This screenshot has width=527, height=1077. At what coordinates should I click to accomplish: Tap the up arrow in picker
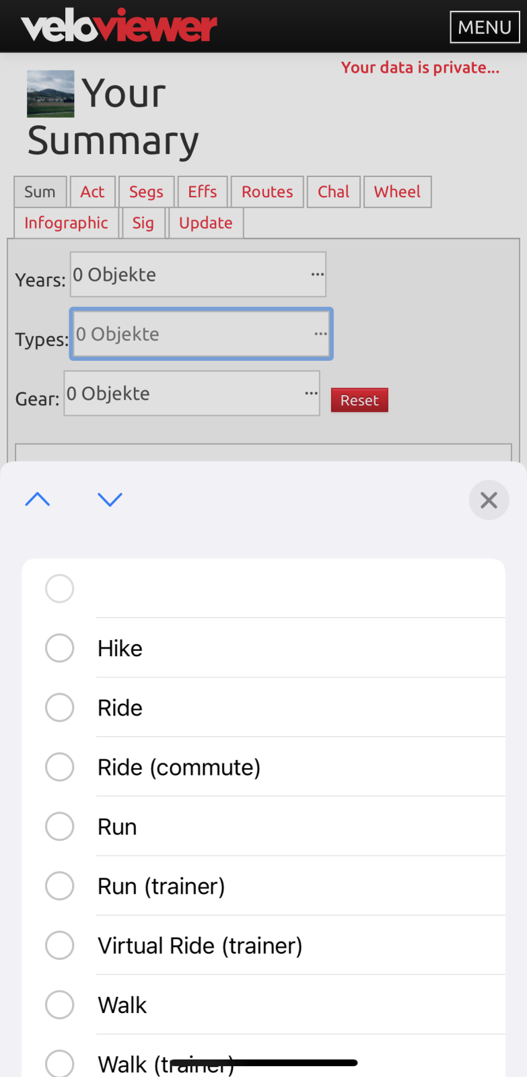38,499
